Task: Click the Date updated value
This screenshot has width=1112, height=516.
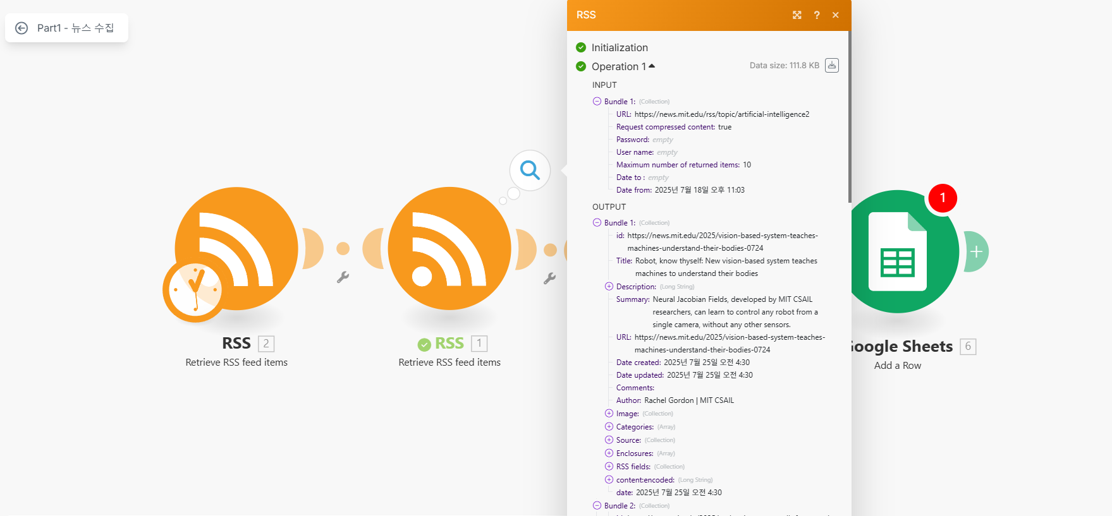Action: tap(710, 375)
